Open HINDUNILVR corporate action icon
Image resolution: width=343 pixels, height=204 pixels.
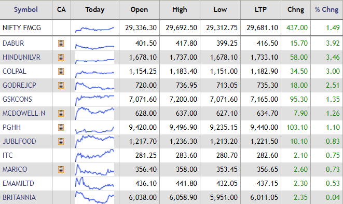coord(61,57)
